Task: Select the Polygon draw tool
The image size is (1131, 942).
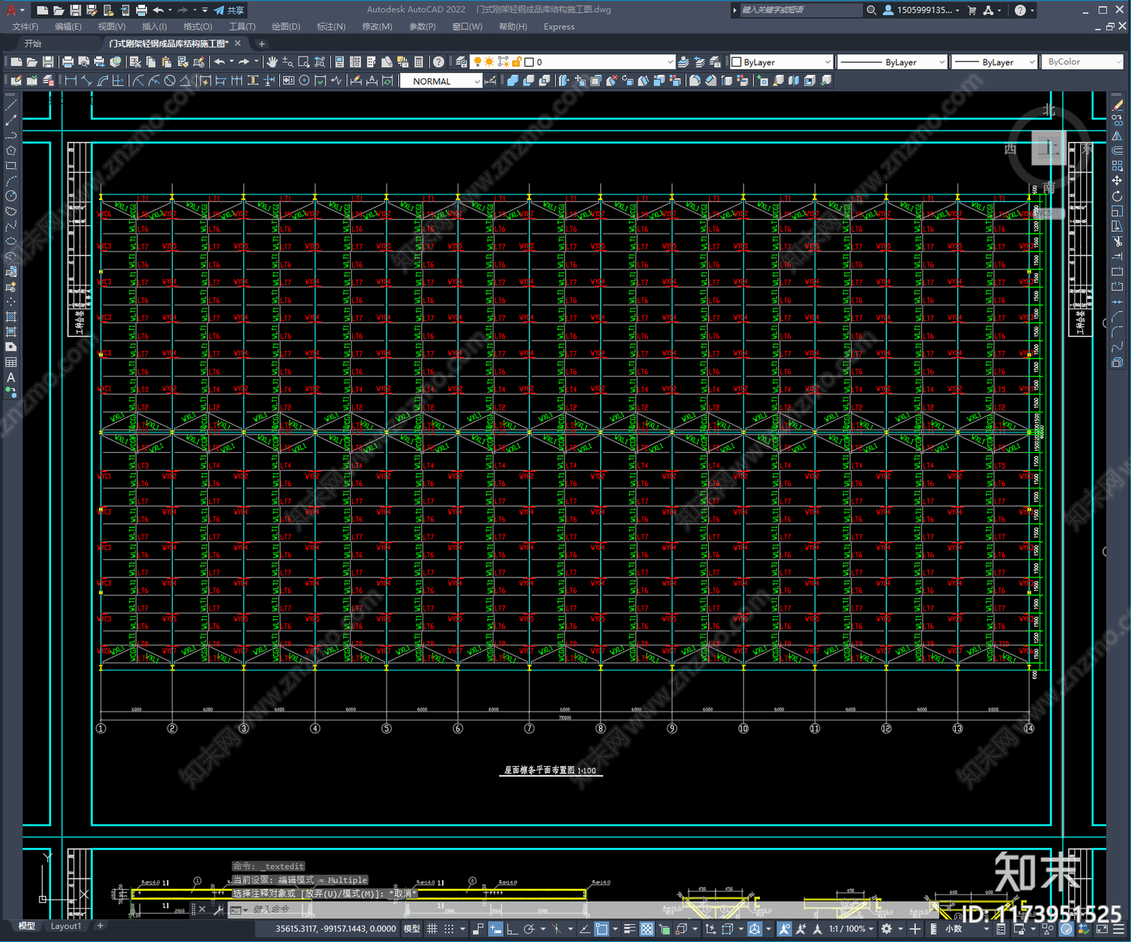Action: pyautogui.click(x=11, y=150)
